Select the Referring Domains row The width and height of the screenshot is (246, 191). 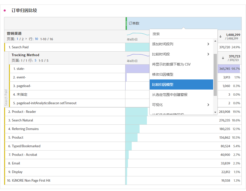65,129
